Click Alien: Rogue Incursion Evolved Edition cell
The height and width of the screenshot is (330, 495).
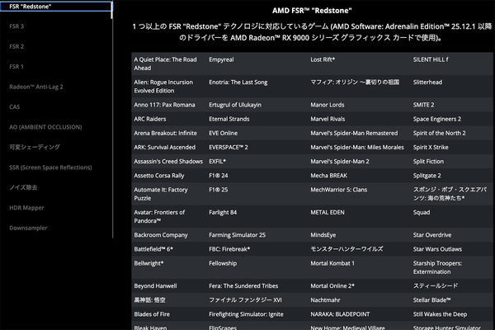pos(163,87)
